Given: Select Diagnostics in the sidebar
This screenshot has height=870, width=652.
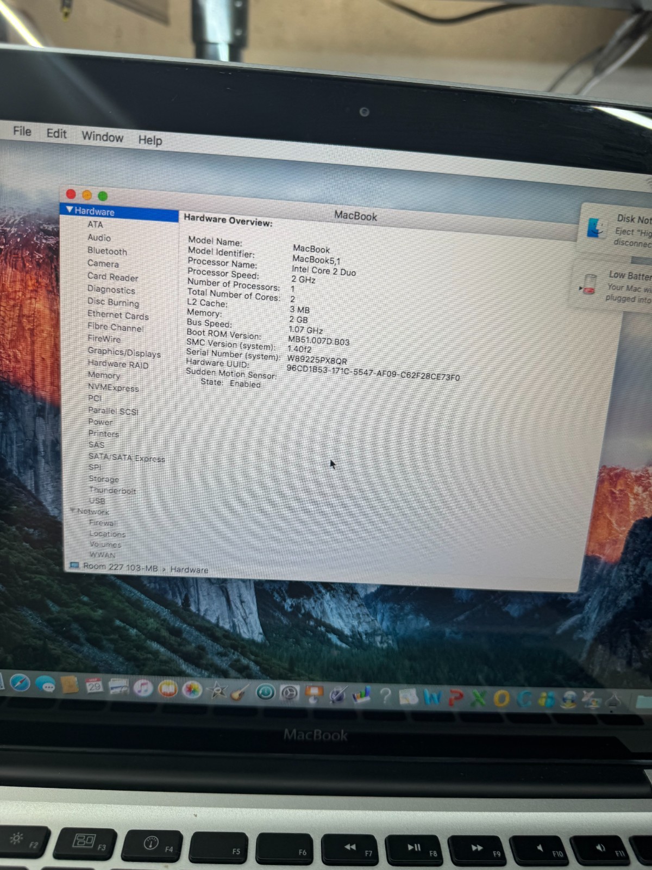Looking at the screenshot, I should [111, 290].
